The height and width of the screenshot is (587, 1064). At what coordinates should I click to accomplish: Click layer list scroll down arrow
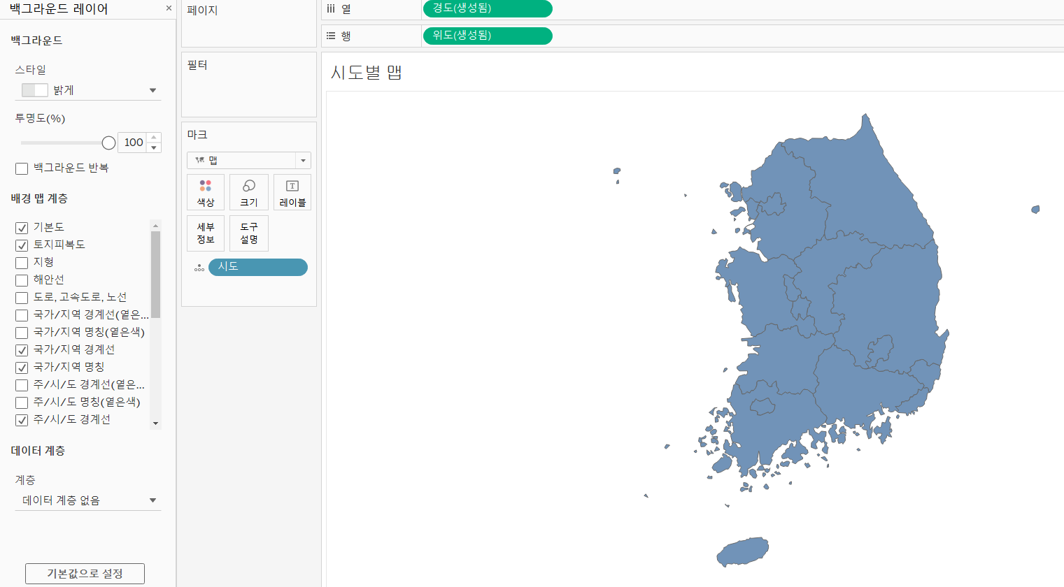point(155,423)
